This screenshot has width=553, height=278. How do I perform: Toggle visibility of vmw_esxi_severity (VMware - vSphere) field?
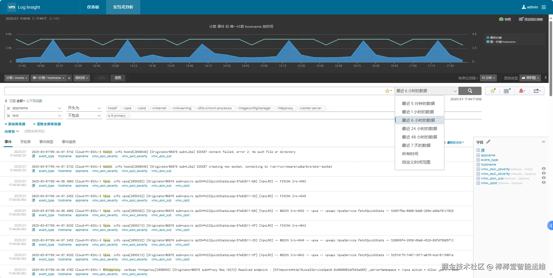[544, 173]
